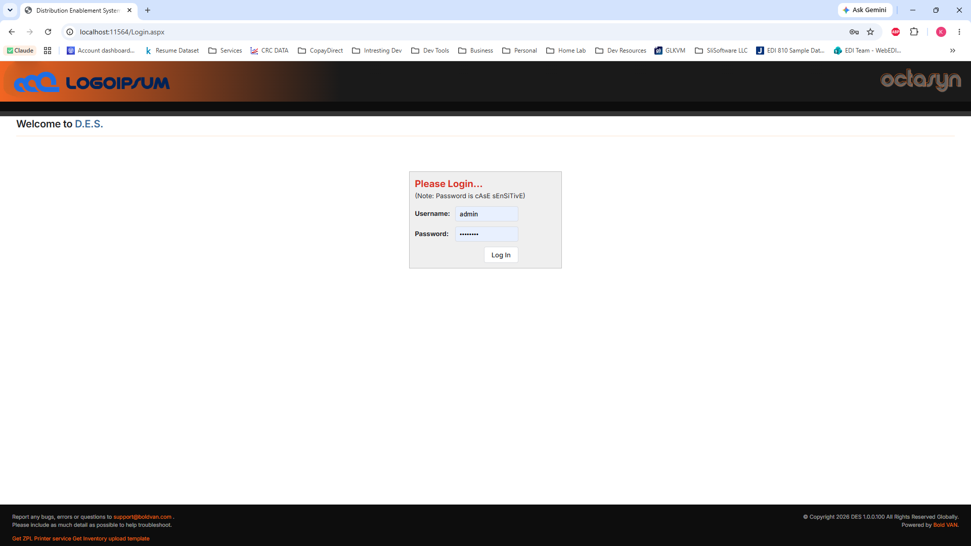Click the address bar URL localhost:11564/Login.aspx
The image size is (971, 546).
click(122, 32)
